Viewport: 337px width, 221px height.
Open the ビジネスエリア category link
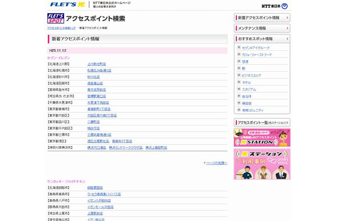(x=251, y=76)
